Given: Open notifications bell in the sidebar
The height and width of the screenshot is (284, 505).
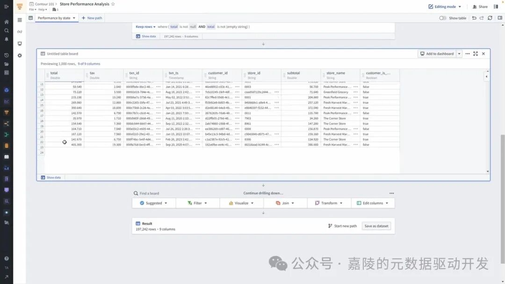Looking at the screenshot, I should (7, 39).
